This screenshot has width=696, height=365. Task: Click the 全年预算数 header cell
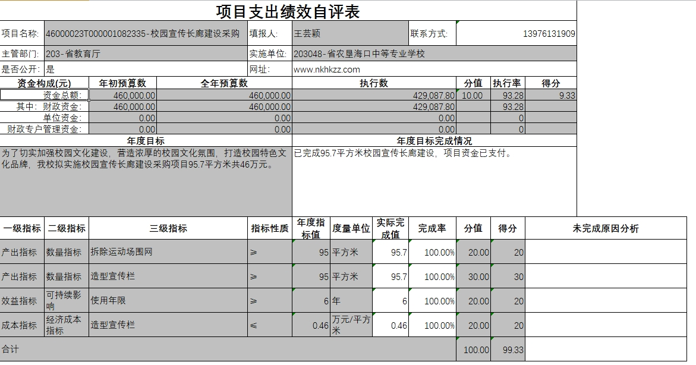224,83
